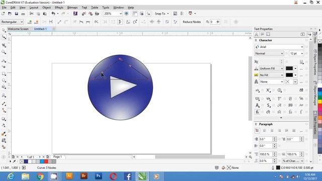Viewport: 322px width, 181px height.
Task: Select the Text tool in toolbox
Action: click(x=4, y=96)
